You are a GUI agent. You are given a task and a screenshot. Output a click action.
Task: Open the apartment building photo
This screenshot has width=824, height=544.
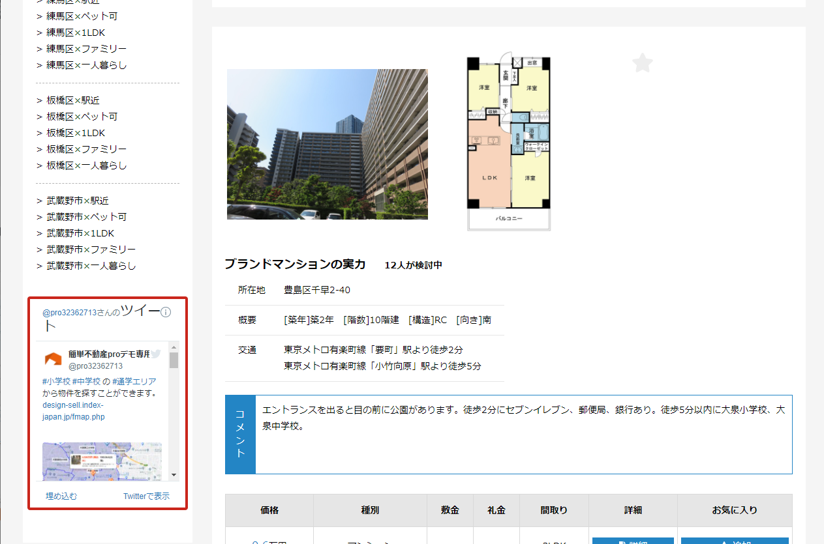(x=327, y=144)
